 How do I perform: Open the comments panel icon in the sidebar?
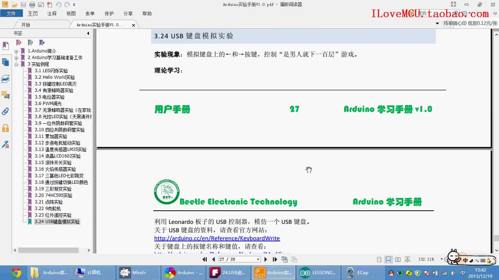(5, 95)
